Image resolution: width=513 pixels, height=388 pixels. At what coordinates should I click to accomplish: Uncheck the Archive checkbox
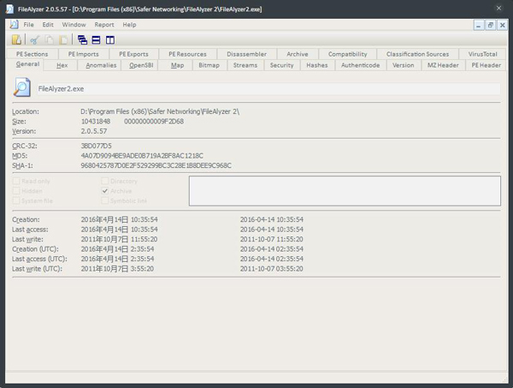[104, 191]
